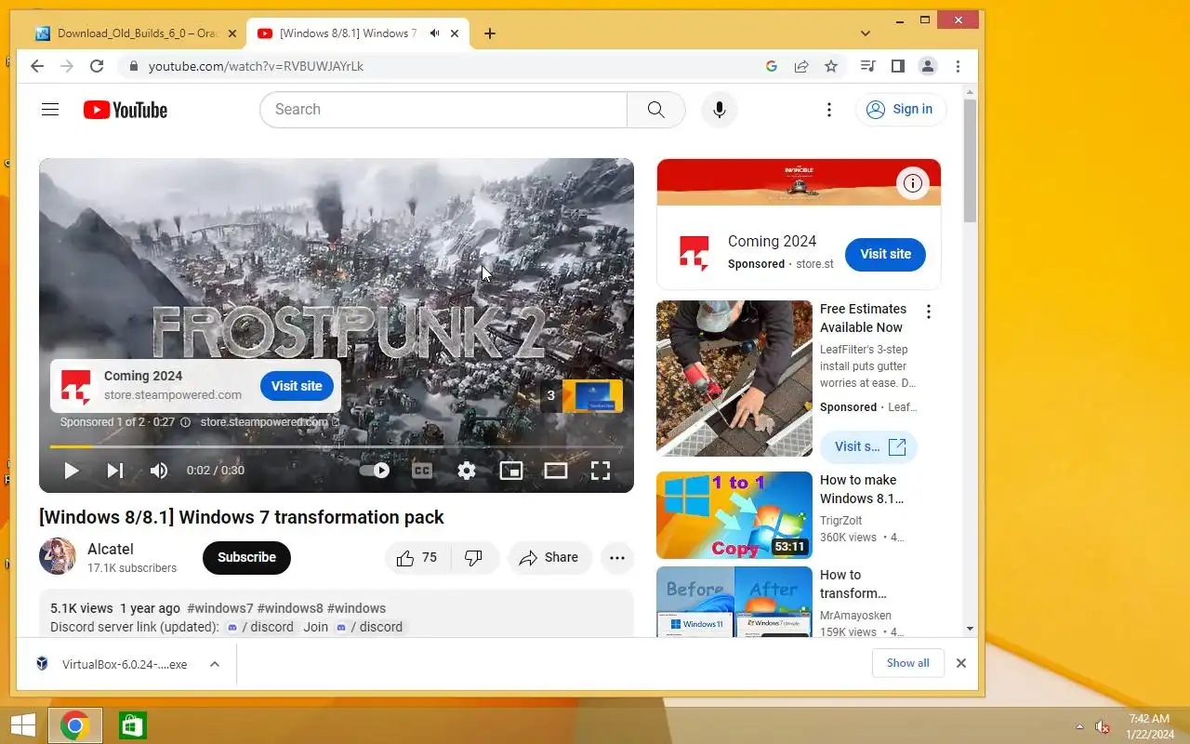Click the #windows8 hashtag
Image resolution: width=1190 pixels, height=744 pixels.
pyautogui.click(x=290, y=608)
